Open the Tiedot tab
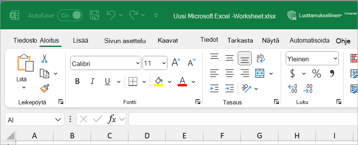The image size is (358, 145). (209, 39)
